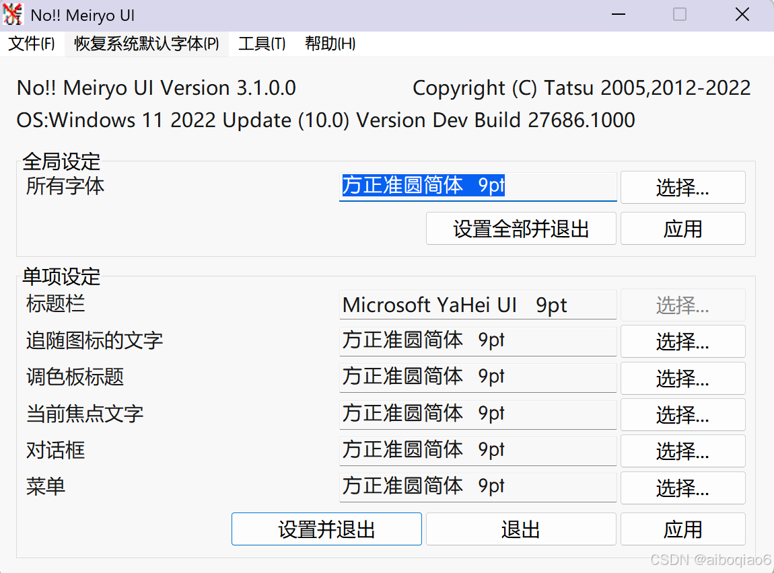
Task: Click 选择... for 对话框
Action: pos(682,451)
